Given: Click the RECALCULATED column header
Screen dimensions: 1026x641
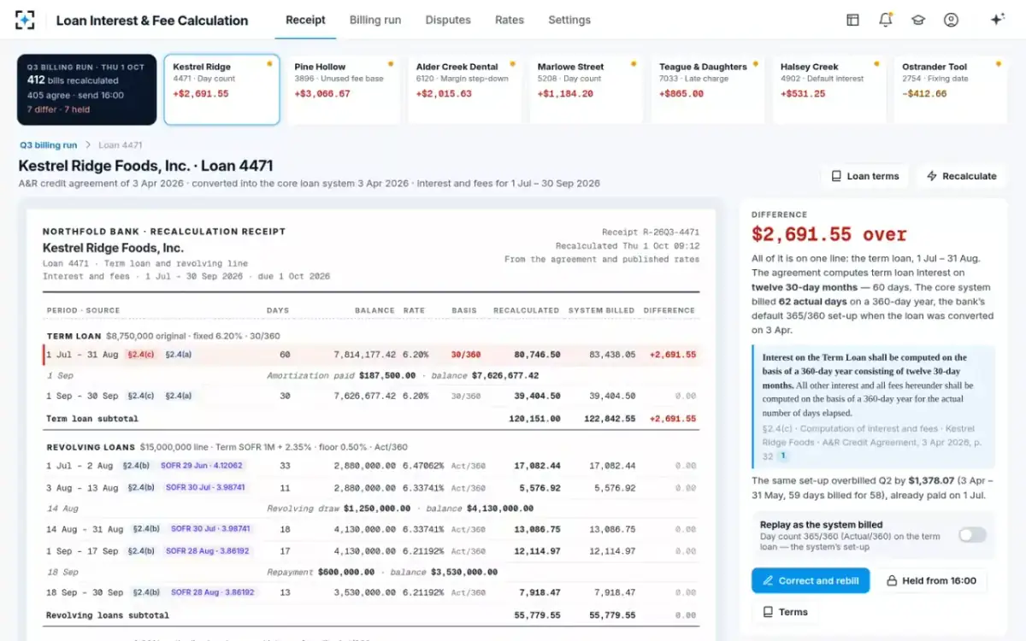Looking at the screenshot, I should (527, 310).
